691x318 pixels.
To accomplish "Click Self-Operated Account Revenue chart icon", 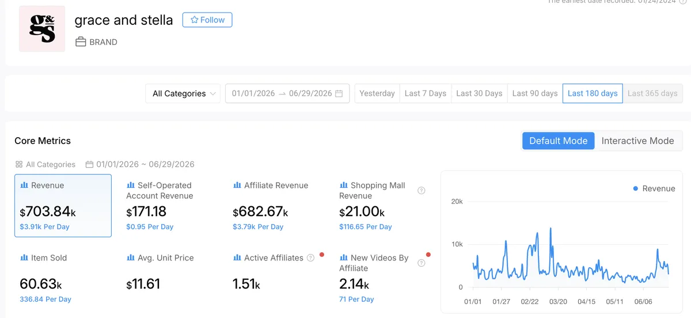I will tap(130, 185).
